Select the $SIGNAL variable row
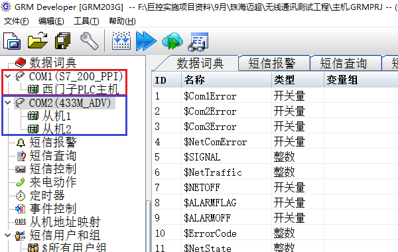The image size is (398, 252). tap(275, 157)
